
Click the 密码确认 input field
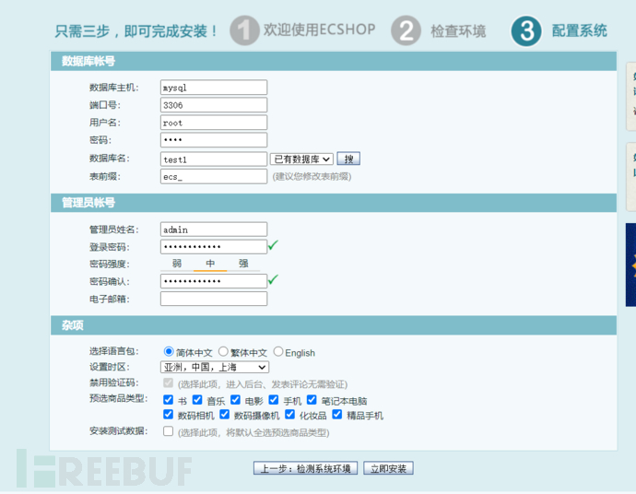[x=214, y=281]
